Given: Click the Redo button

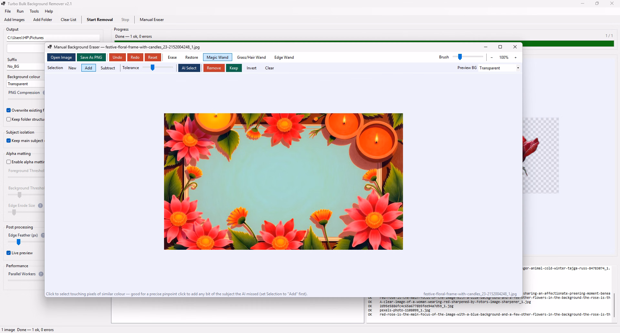Looking at the screenshot, I should (x=135, y=57).
